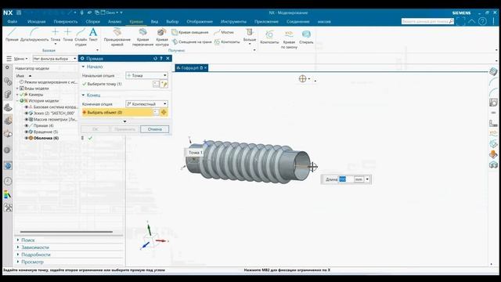The image size is (501, 282).
Task: Click the part navigator settings gear icon
Action: [7, 68]
